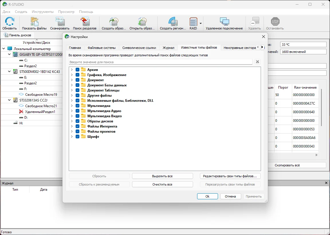The height and width of the screenshot is (235, 330).
Task: Open the RAID dropdown arrow
Action: [201, 23]
